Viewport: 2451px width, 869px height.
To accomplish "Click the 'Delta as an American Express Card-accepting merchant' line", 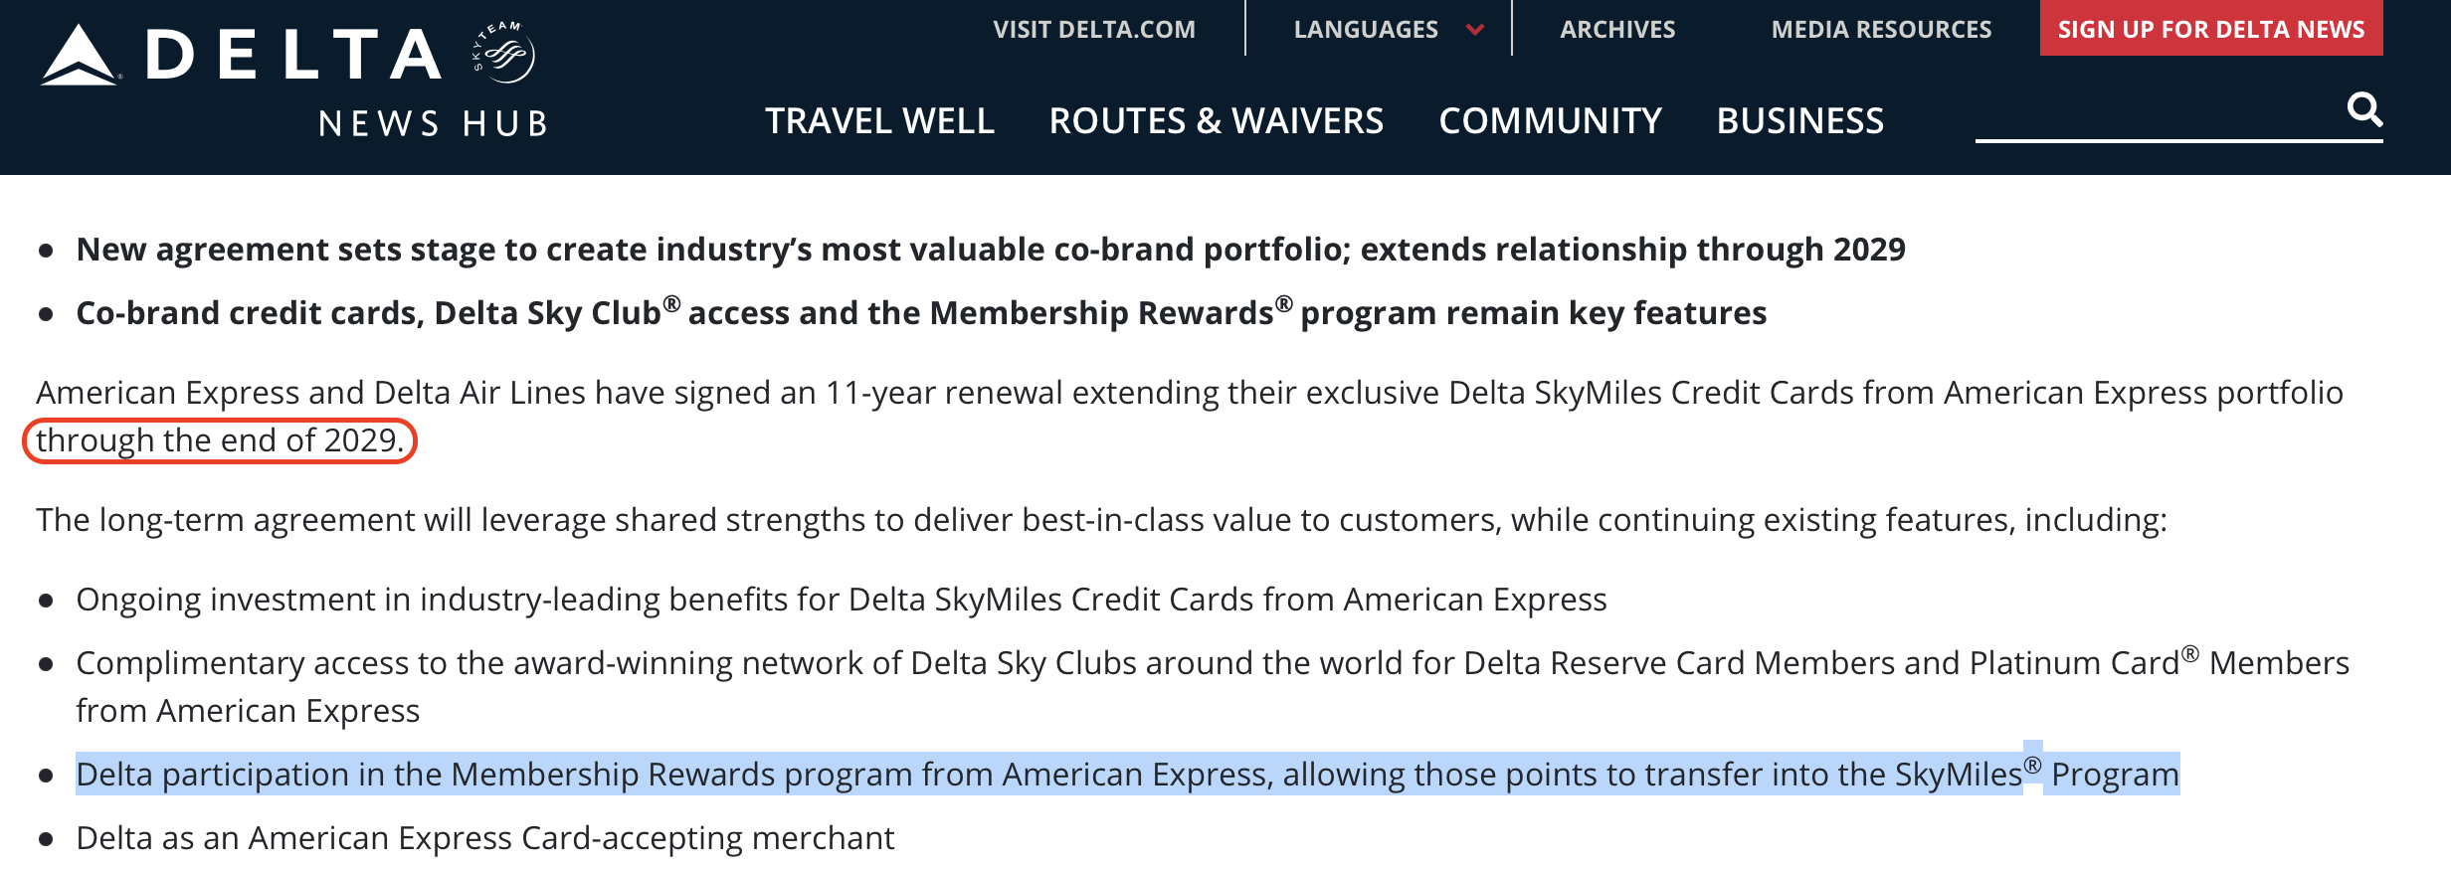I will coord(484,838).
